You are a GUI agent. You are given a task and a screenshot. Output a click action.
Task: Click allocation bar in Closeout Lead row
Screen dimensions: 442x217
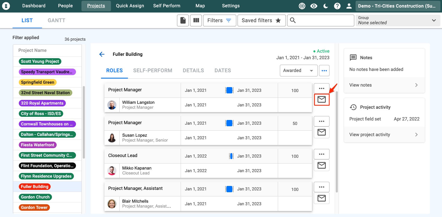point(231,156)
